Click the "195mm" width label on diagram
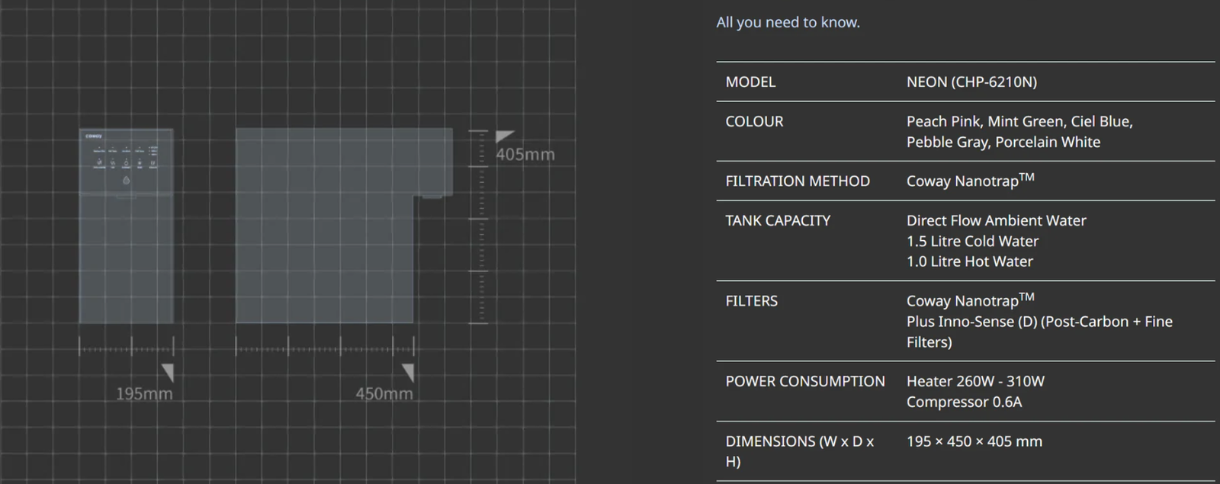 click(144, 394)
